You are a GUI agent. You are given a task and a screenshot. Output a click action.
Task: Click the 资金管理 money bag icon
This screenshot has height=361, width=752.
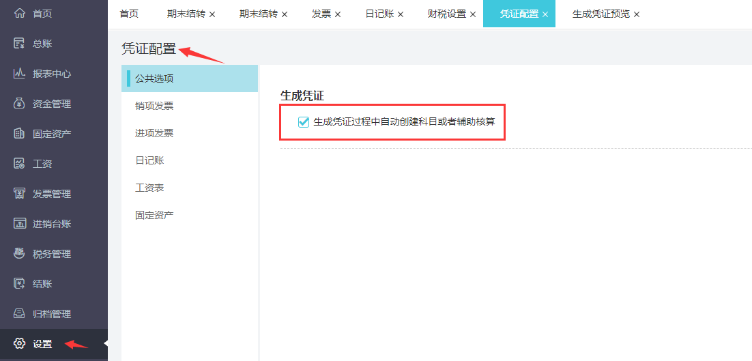[x=19, y=104]
